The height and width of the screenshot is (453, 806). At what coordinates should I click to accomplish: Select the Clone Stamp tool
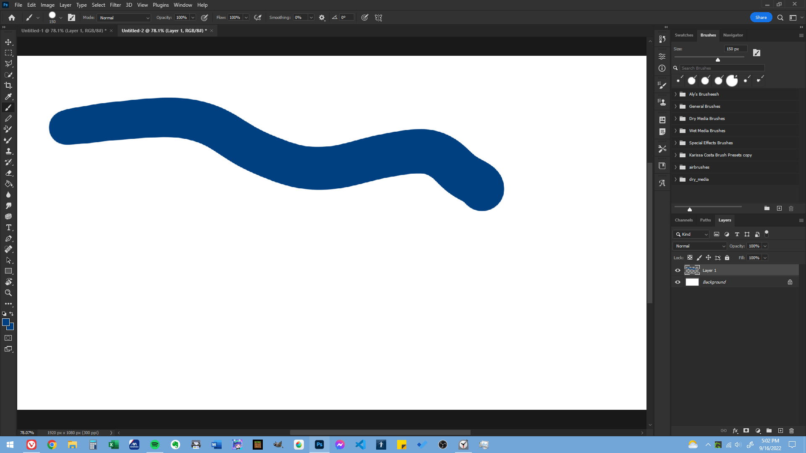pyautogui.click(x=8, y=151)
